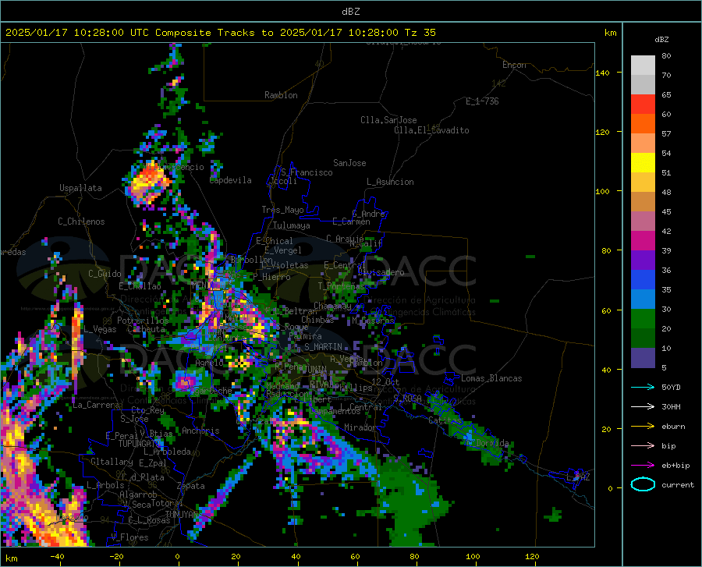The width and height of the screenshot is (702, 567).
Task: Click the -40 km horizontal axis label
Action: [57, 556]
